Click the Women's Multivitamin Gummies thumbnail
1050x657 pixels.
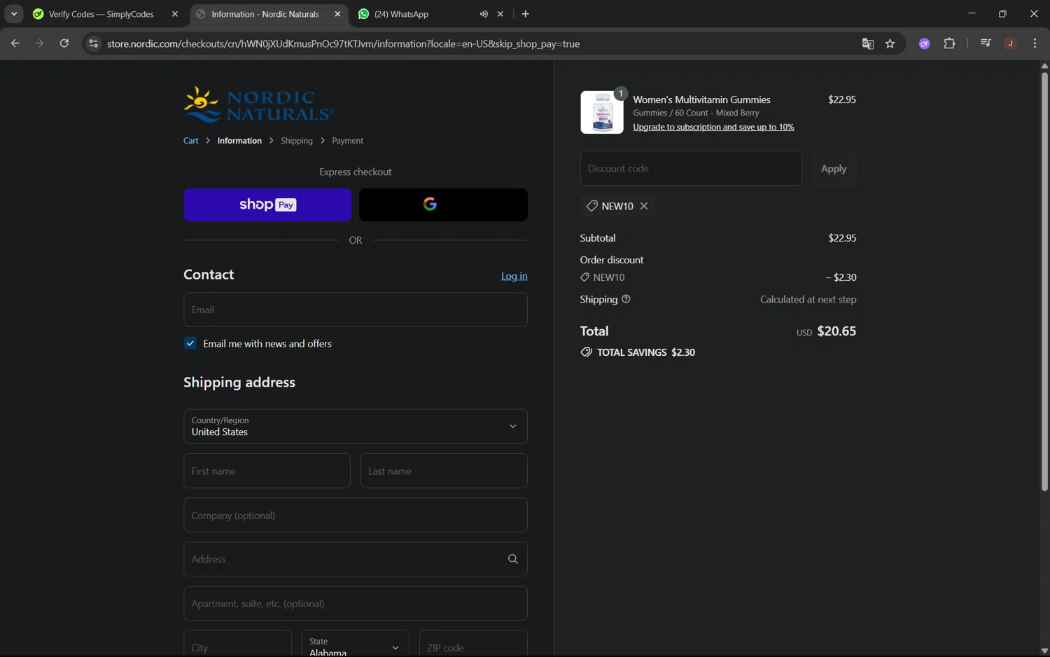coord(602,112)
